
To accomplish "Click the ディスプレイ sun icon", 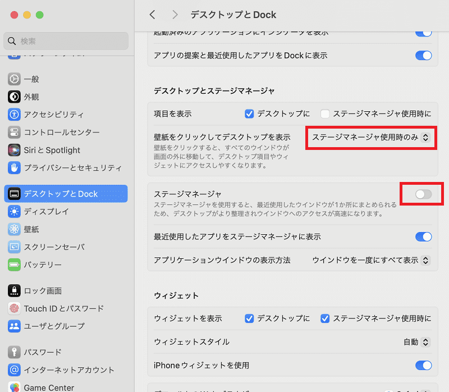I will tap(14, 212).
